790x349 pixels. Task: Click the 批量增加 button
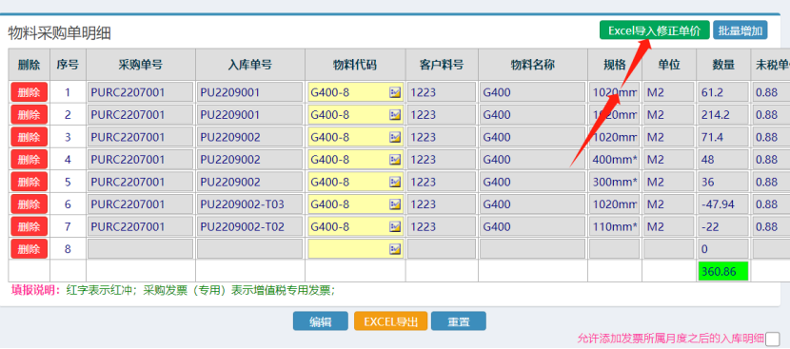point(741,30)
